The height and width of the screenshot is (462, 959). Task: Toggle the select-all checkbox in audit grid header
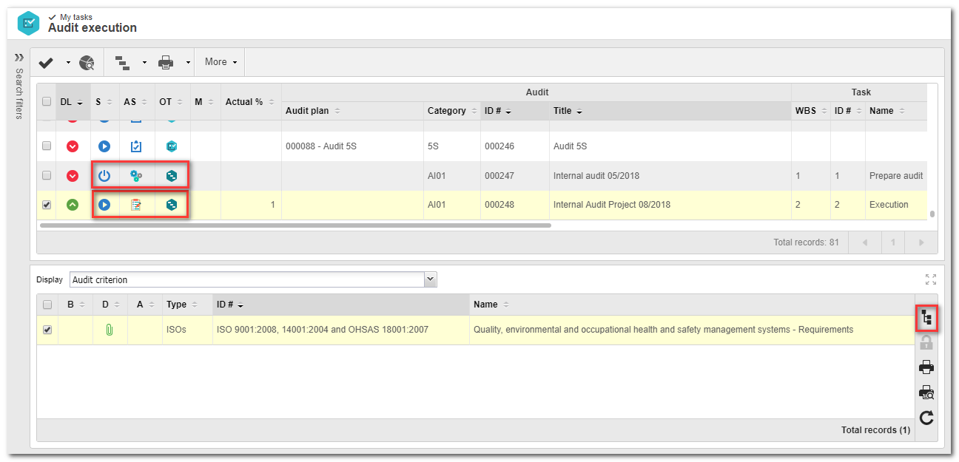[x=47, y=102]
